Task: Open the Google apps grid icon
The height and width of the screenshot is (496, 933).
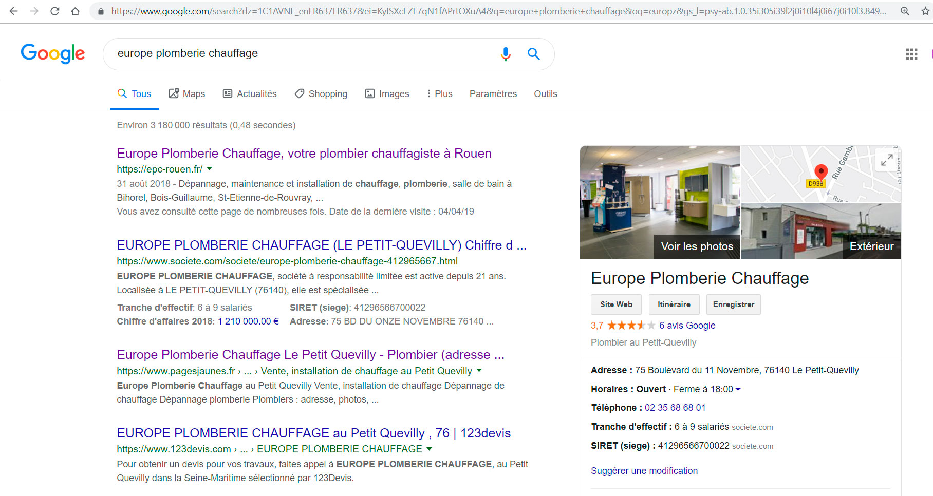Action: (x=911, y=54)
